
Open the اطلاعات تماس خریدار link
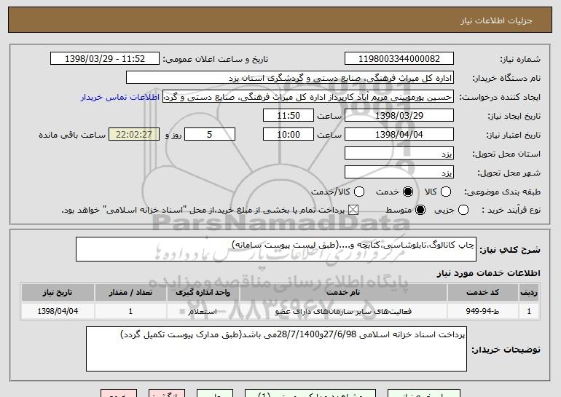(120, 97)
